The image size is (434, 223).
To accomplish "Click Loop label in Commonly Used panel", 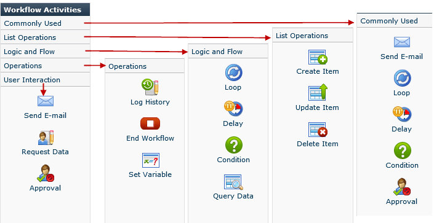I will coord(401,93).
